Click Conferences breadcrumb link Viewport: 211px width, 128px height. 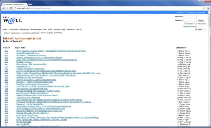15,33
